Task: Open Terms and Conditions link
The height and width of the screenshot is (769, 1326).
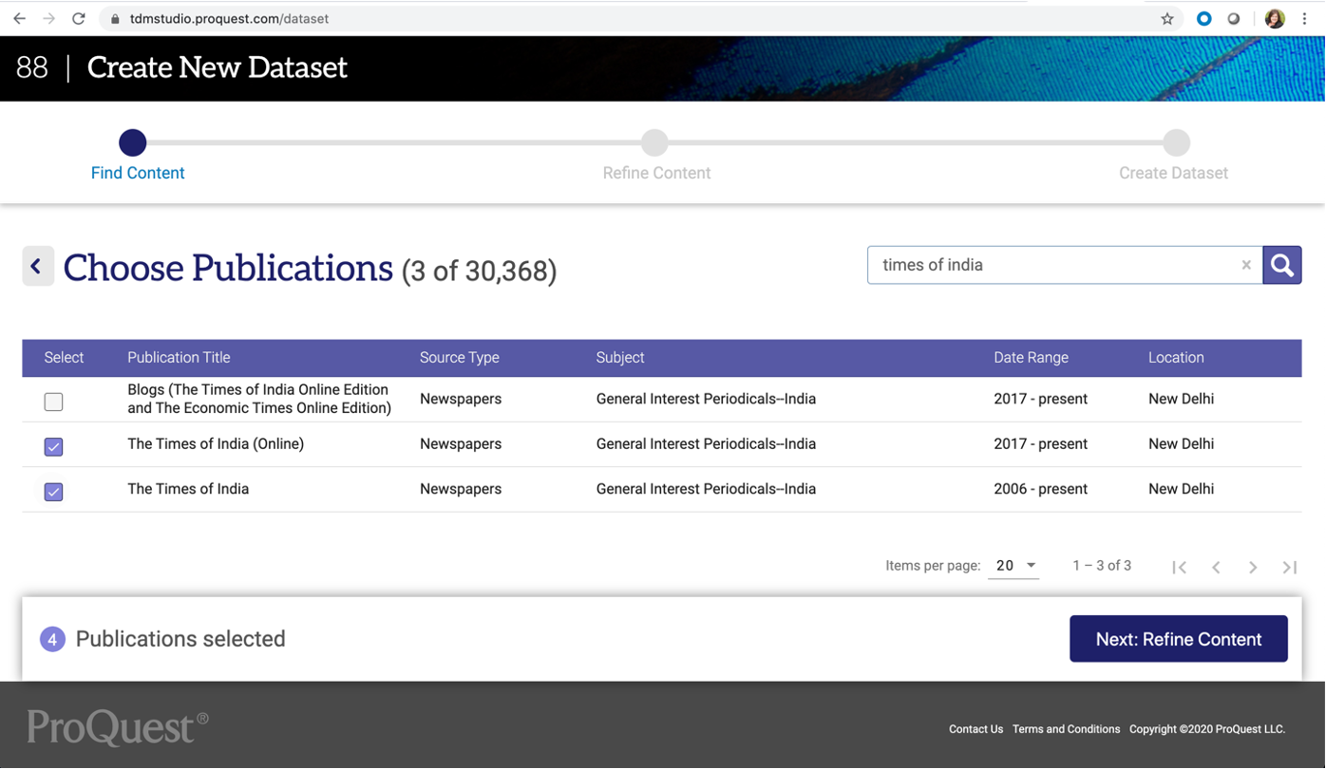Action: 1066,729
